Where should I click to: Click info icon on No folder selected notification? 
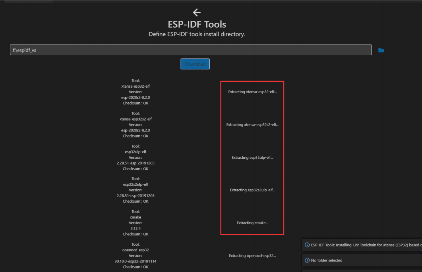tap(307, 260)
